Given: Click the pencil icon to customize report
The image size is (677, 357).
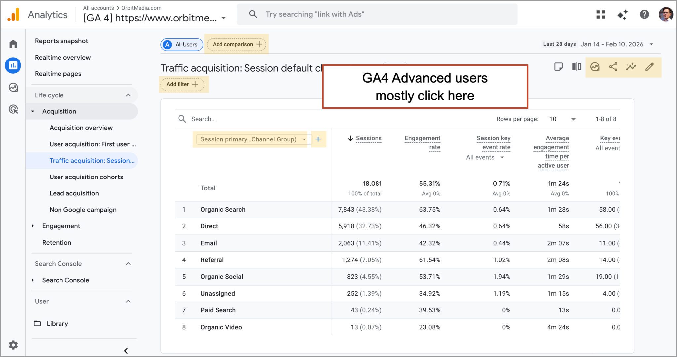Looking at the screenshot, I should coord(650,67).
